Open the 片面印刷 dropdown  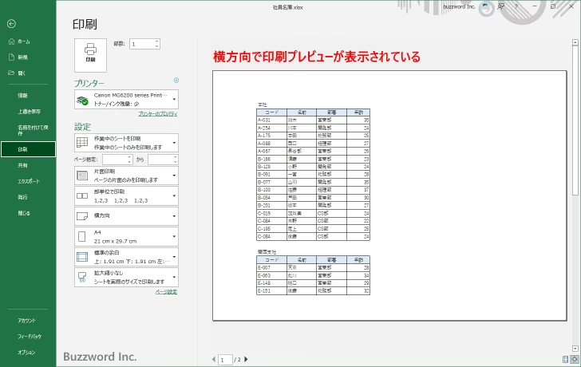126,176
